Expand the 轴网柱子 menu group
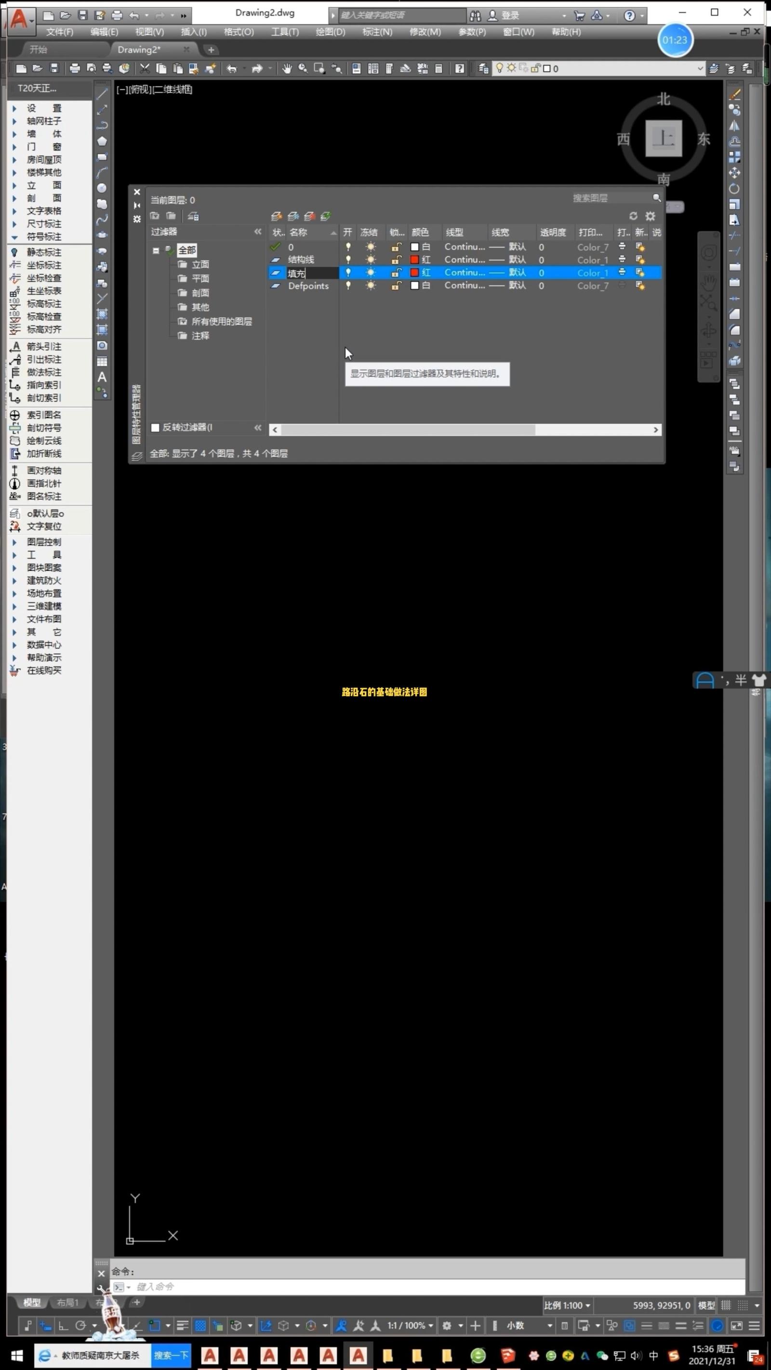 click(14, 121)
